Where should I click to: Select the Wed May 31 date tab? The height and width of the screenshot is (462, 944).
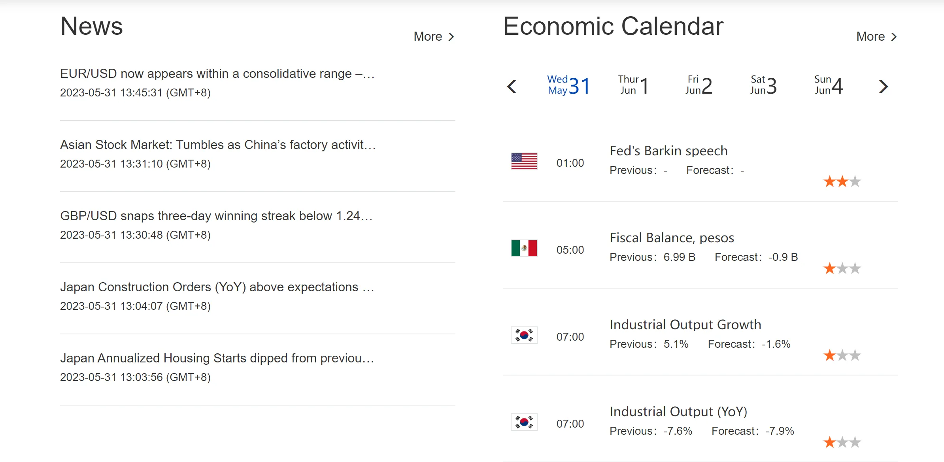[x=569, y=85]
